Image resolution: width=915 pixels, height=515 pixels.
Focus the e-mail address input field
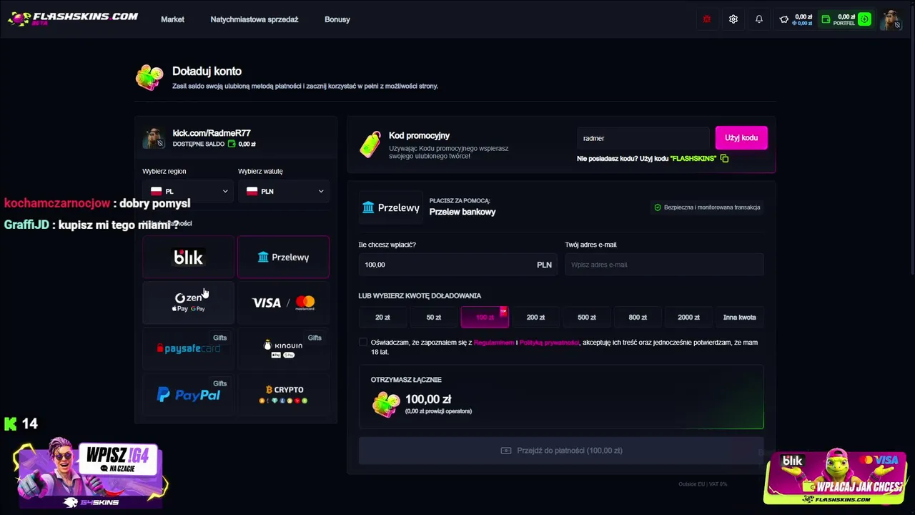tap(664, 265)
